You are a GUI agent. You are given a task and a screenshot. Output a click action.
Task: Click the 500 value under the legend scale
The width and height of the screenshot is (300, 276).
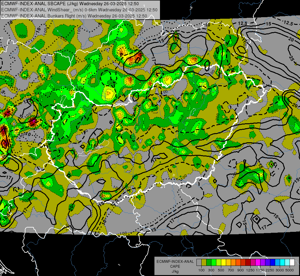click(221, 270)
